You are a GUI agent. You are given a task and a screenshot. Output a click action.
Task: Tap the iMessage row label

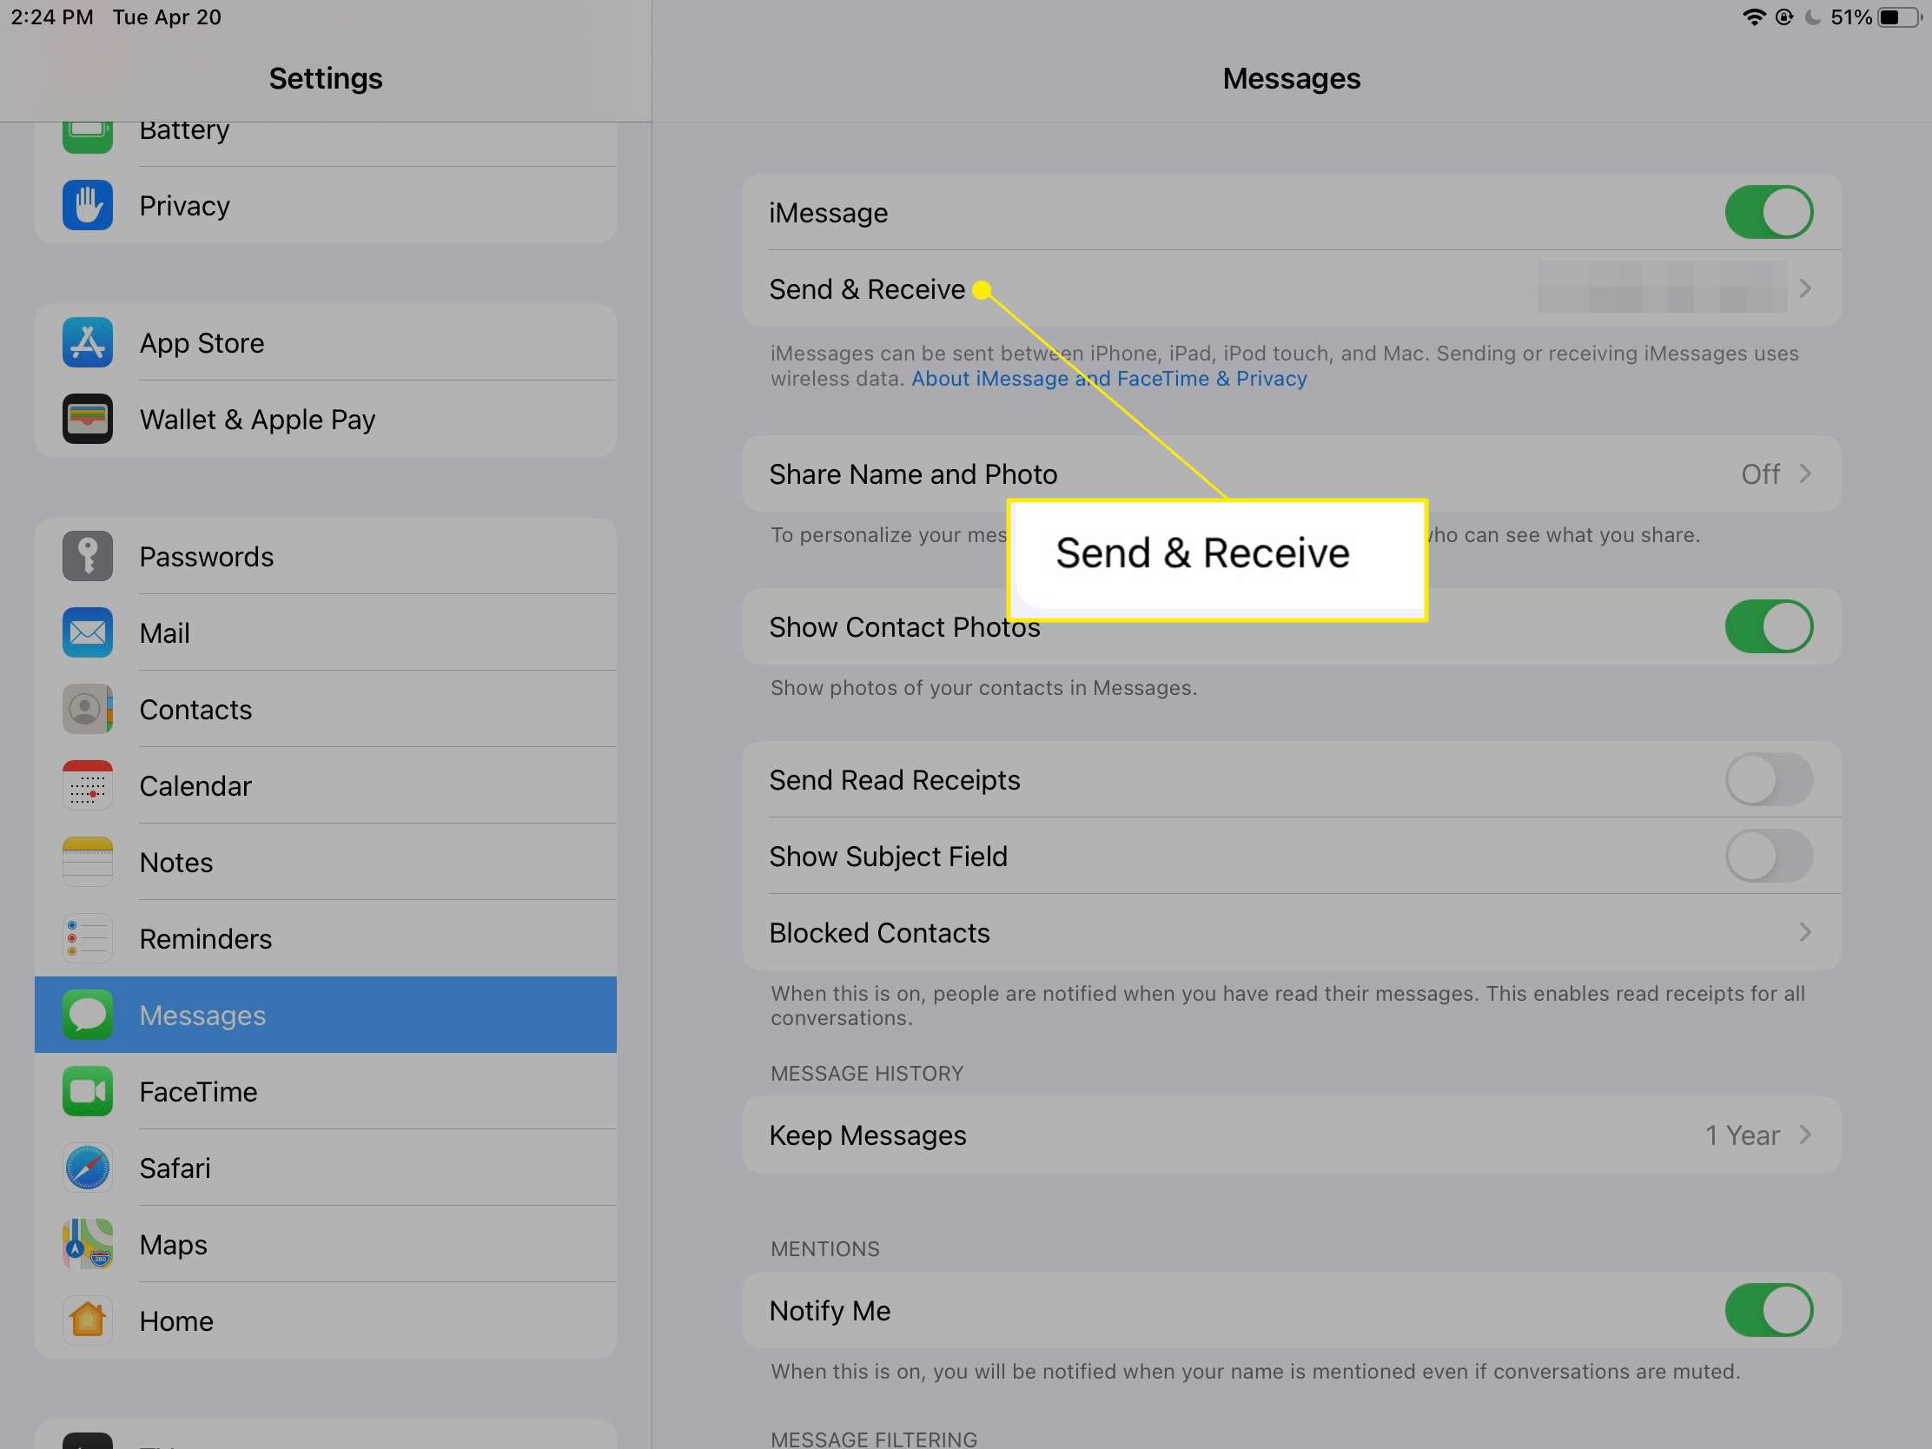828,213
